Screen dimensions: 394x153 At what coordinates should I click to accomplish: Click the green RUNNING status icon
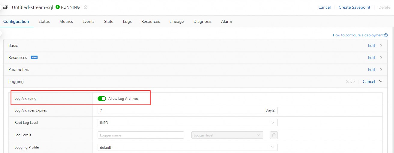(x=58, y=7)
